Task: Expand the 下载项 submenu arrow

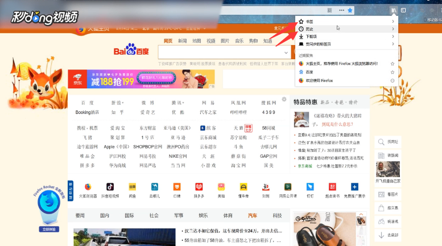Action: [393, 36]
